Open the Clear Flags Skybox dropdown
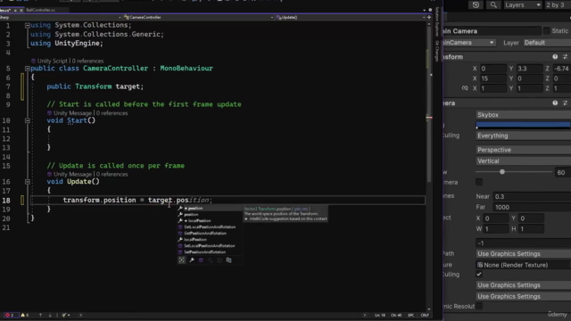This screenshot has width=571, height=321. [x=524, y=115]
